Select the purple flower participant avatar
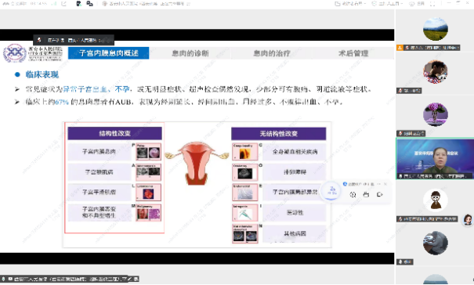 (436, 114)
